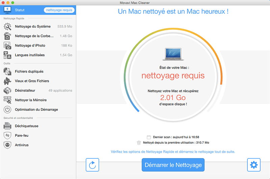Click the power icon for Optimisation du Démarrage
The image size is (270, 179).
[7, 109]
